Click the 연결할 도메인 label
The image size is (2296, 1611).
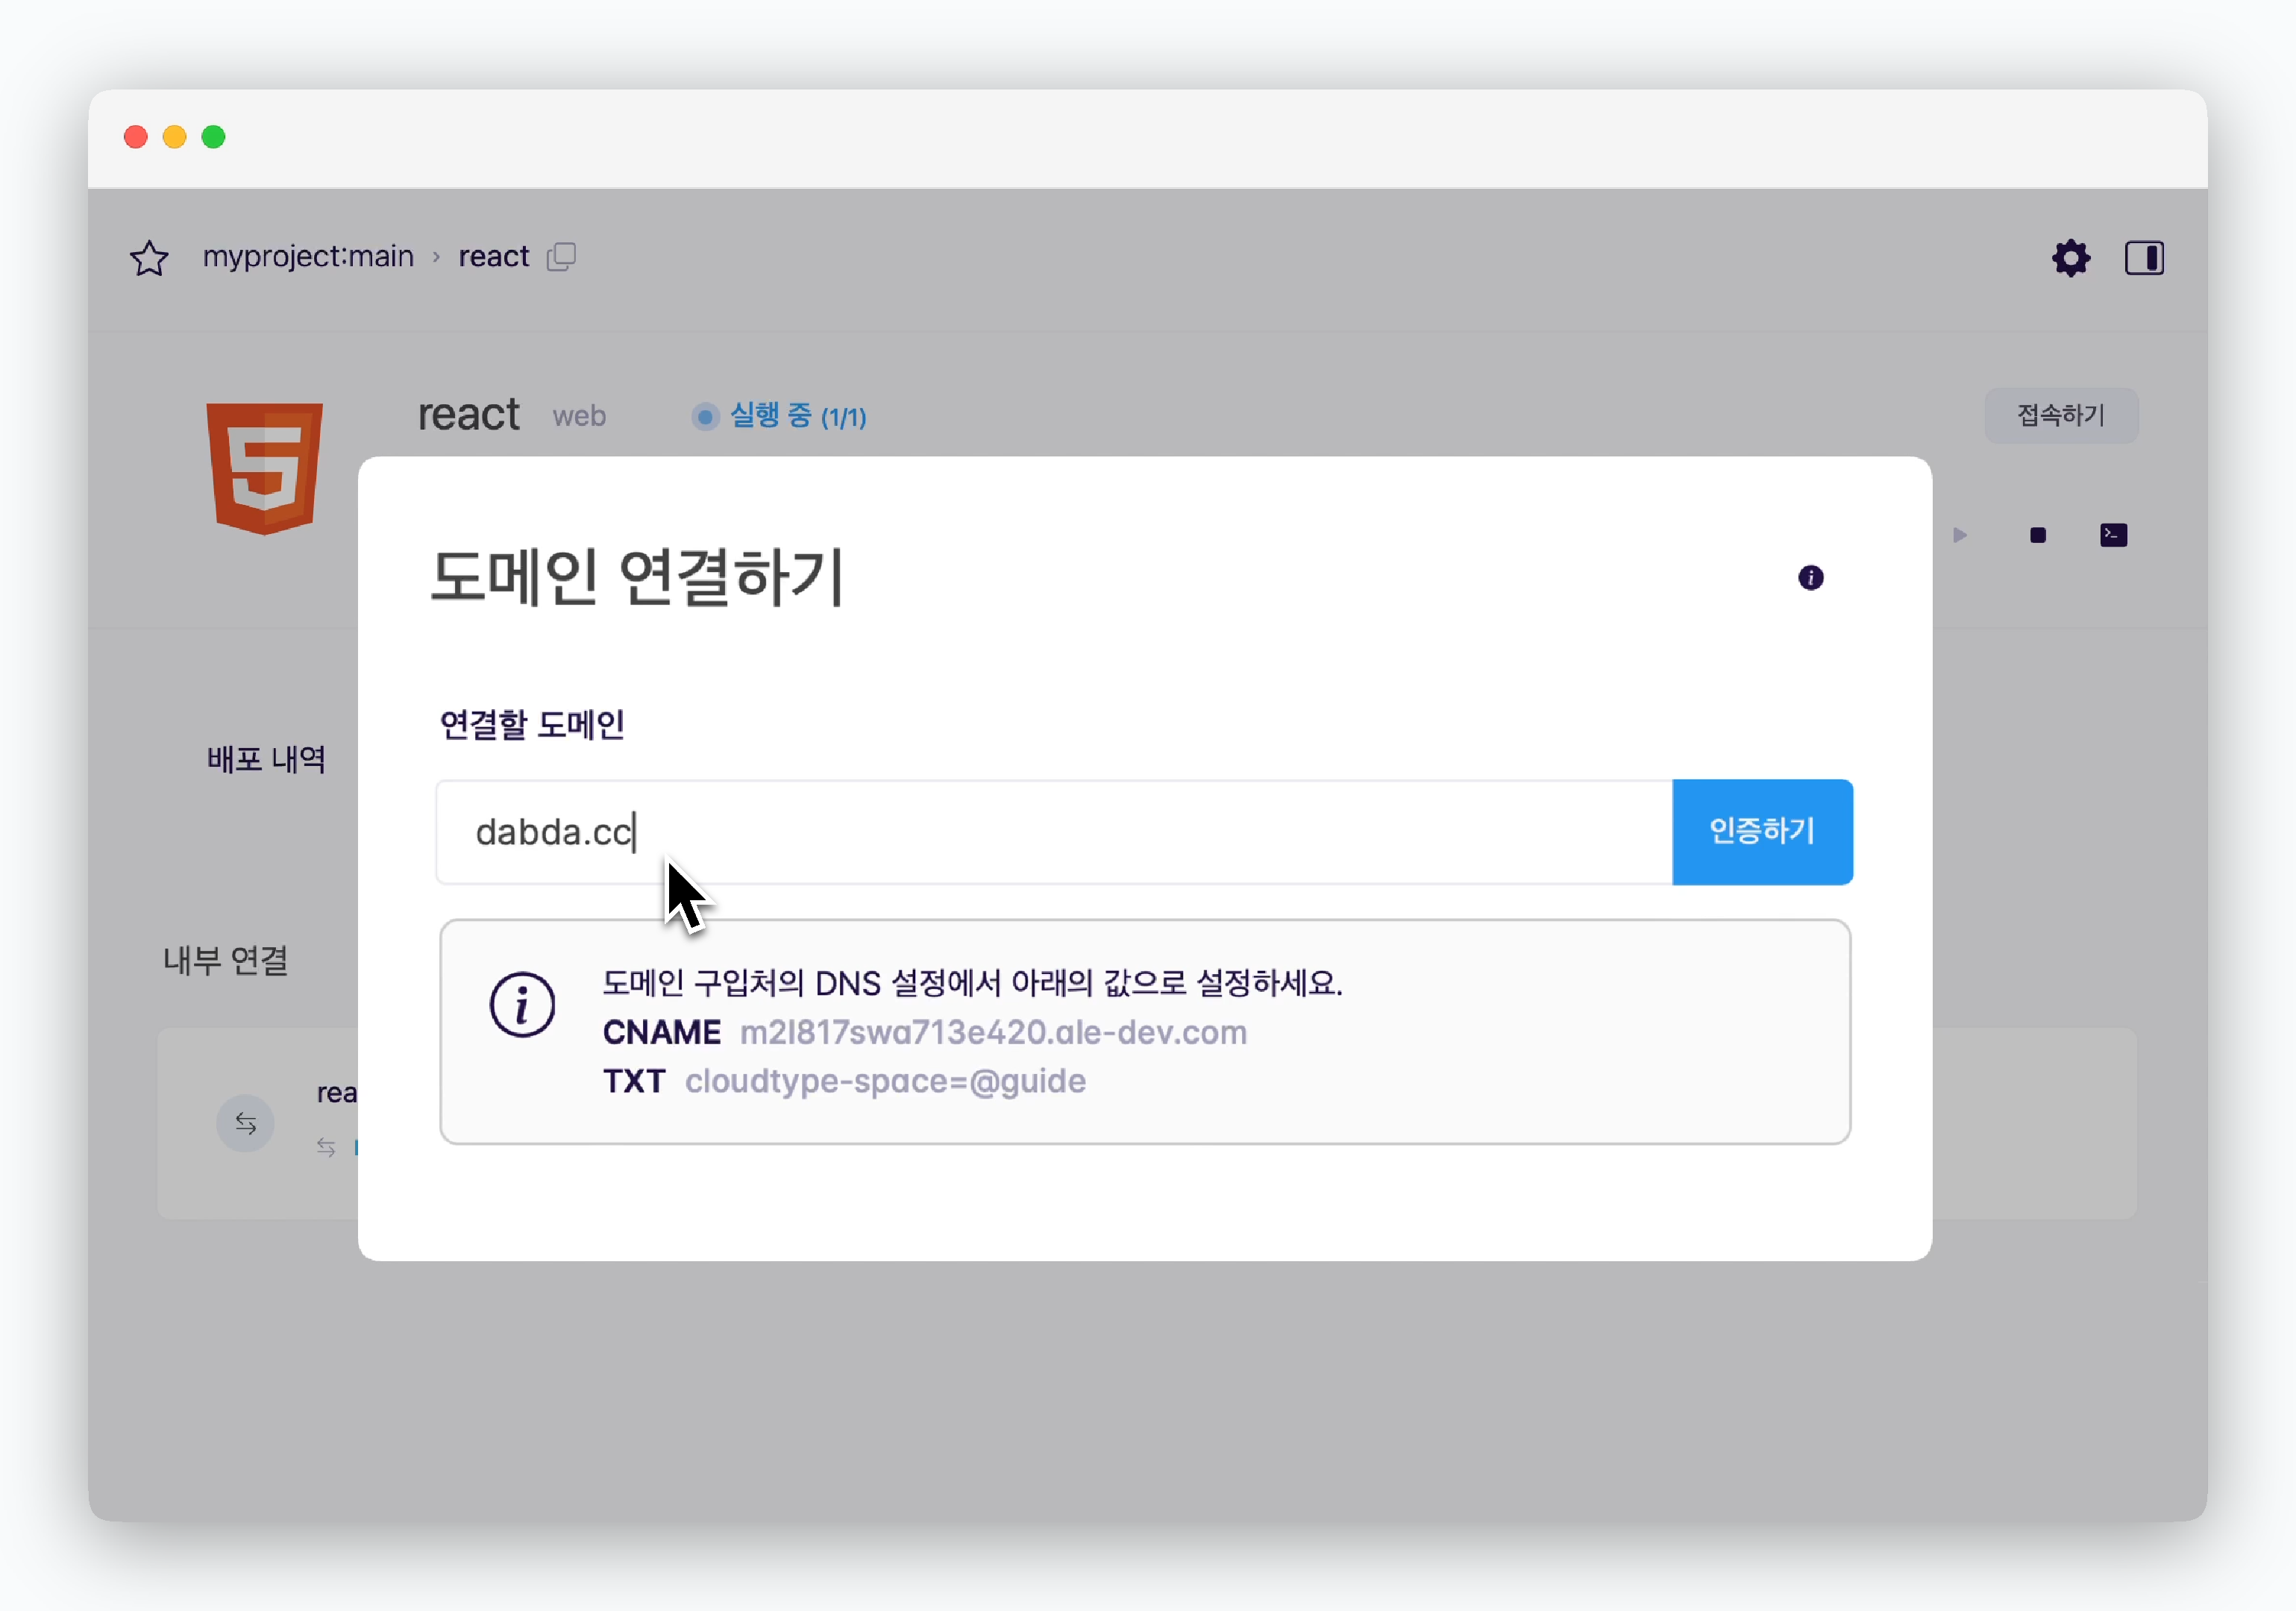[532, 725]
